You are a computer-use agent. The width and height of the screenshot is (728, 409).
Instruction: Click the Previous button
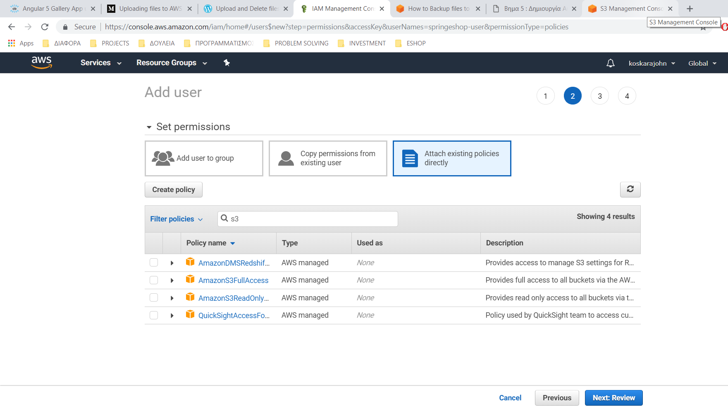coord(557,398)
